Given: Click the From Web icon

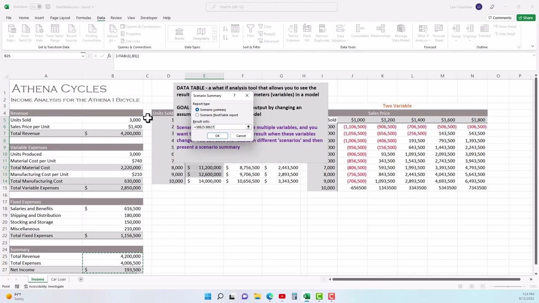Looking at the screenshot, I should (39, 34).
